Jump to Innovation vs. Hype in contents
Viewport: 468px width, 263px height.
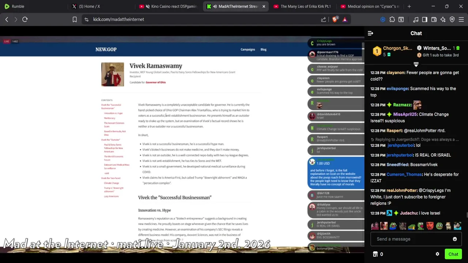[x=113, y=113]
